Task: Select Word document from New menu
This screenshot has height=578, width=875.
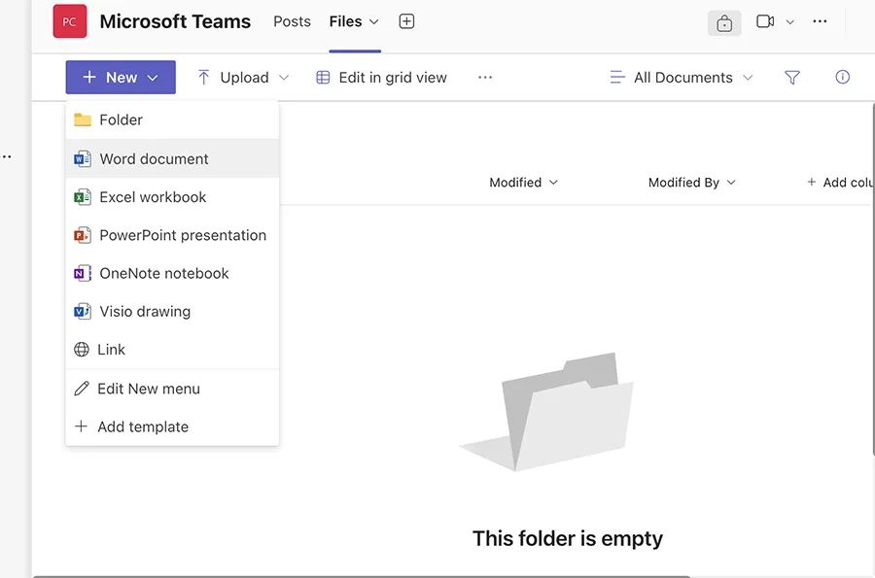Action: [x=154, y=159]
